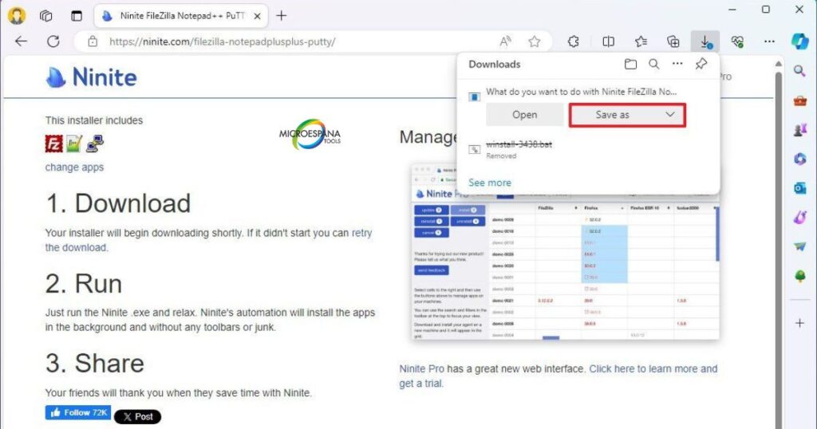Refresh the page

(x=53, y=41)
